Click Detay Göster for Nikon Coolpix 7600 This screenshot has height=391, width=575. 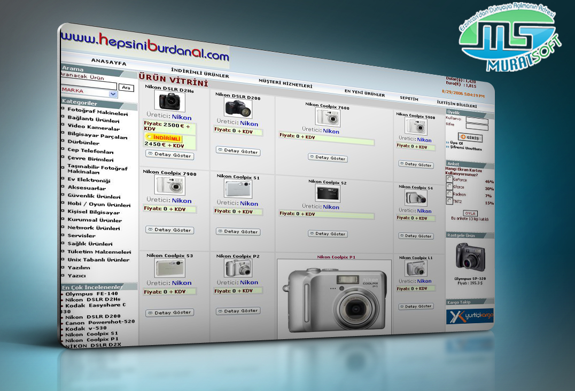click(x=328, y=158)
